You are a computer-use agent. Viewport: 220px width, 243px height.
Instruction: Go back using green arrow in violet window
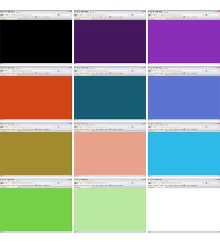150,15
